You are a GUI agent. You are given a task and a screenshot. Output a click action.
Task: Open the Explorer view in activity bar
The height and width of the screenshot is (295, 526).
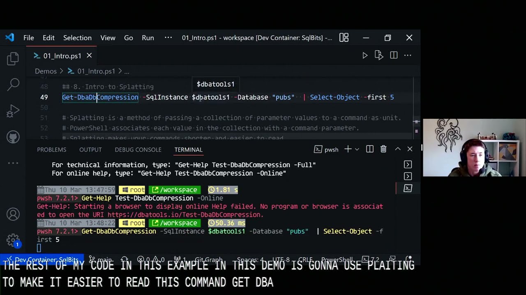point(13,59)
